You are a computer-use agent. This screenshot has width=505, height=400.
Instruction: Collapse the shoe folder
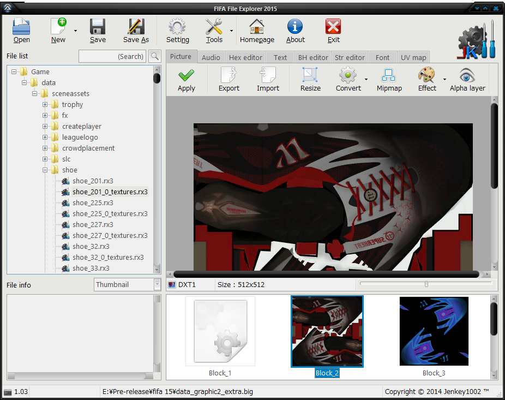(x=45, y=170)
